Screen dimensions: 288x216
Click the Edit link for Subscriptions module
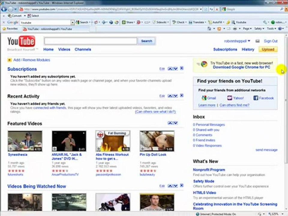162,69
